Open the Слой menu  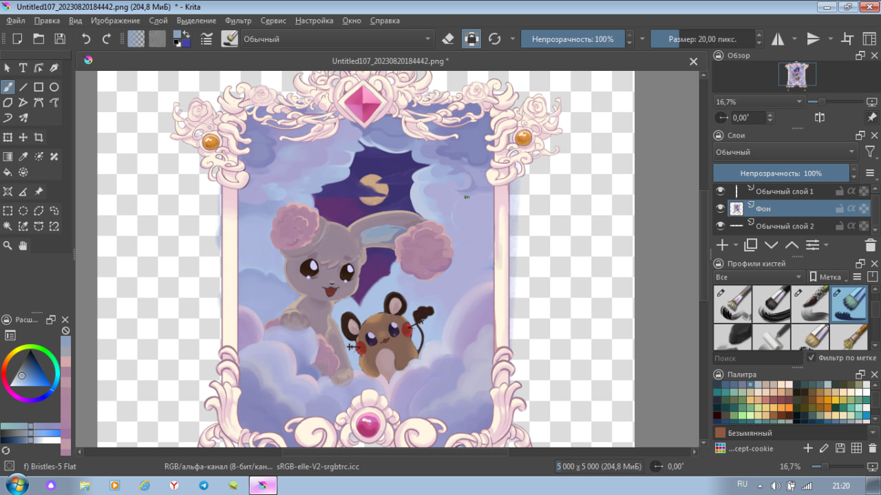coord(158,21)
